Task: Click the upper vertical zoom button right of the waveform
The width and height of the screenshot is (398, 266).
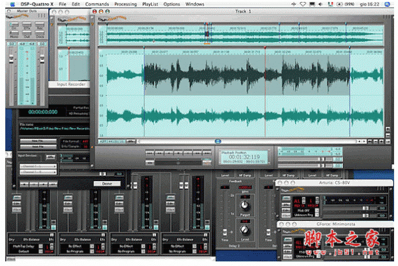Action: (388, 129)
